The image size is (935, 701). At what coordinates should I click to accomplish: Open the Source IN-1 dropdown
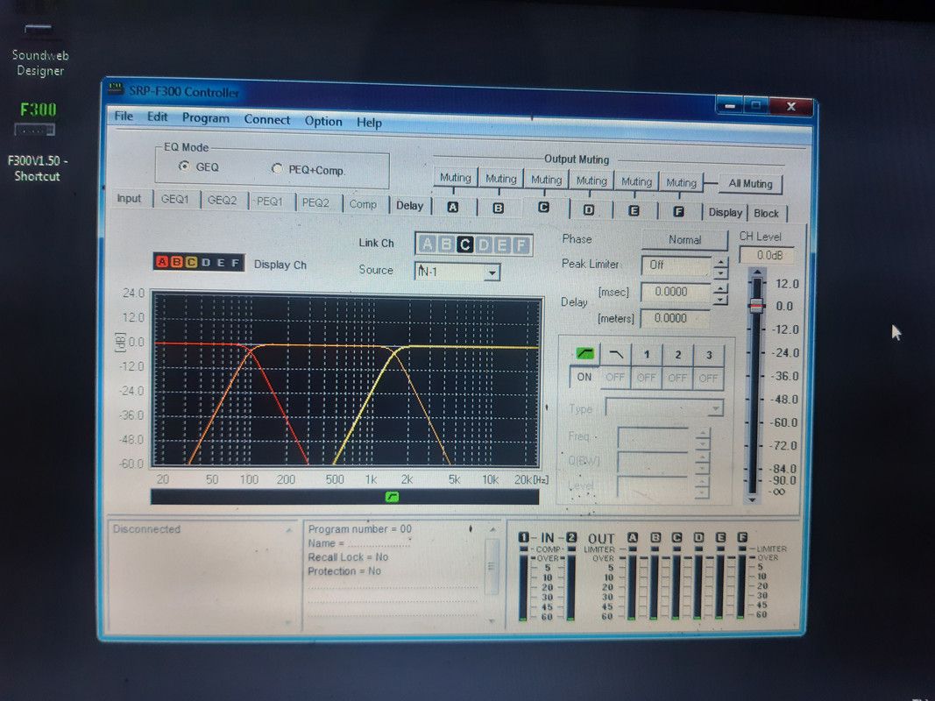(492, 273)
